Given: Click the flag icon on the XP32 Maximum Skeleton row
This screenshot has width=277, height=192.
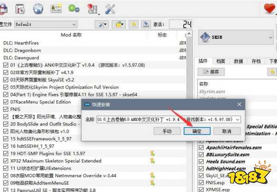Looking at the screenshot, I should click(152, 161).
